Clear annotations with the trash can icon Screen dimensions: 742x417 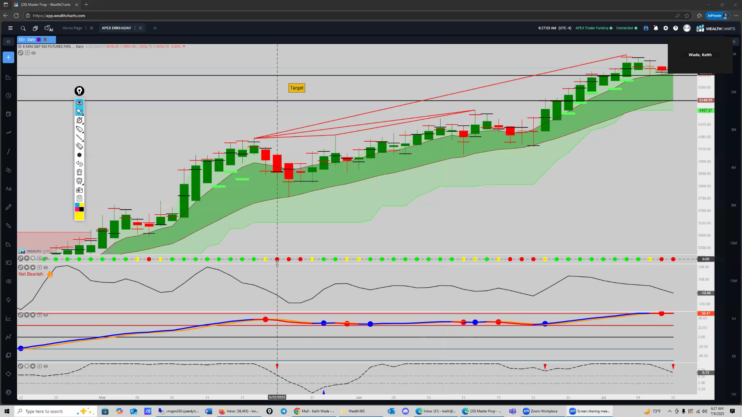pyautogui.click(x=79, y=172)
